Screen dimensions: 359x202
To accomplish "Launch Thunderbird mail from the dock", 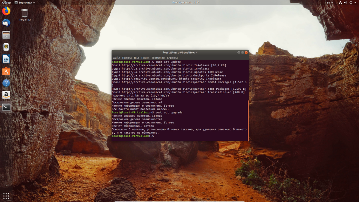I will [6, 23].
